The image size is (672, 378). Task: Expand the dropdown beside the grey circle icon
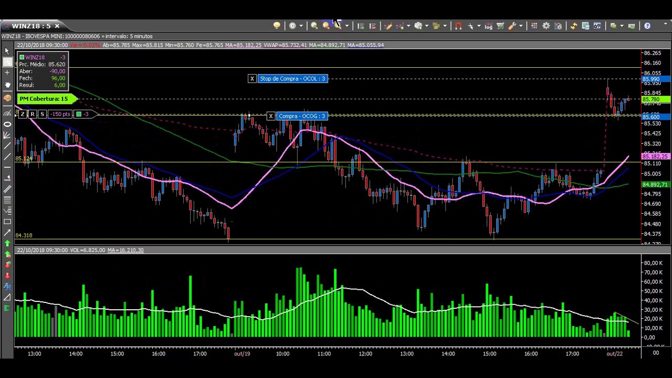click(301, 26)
